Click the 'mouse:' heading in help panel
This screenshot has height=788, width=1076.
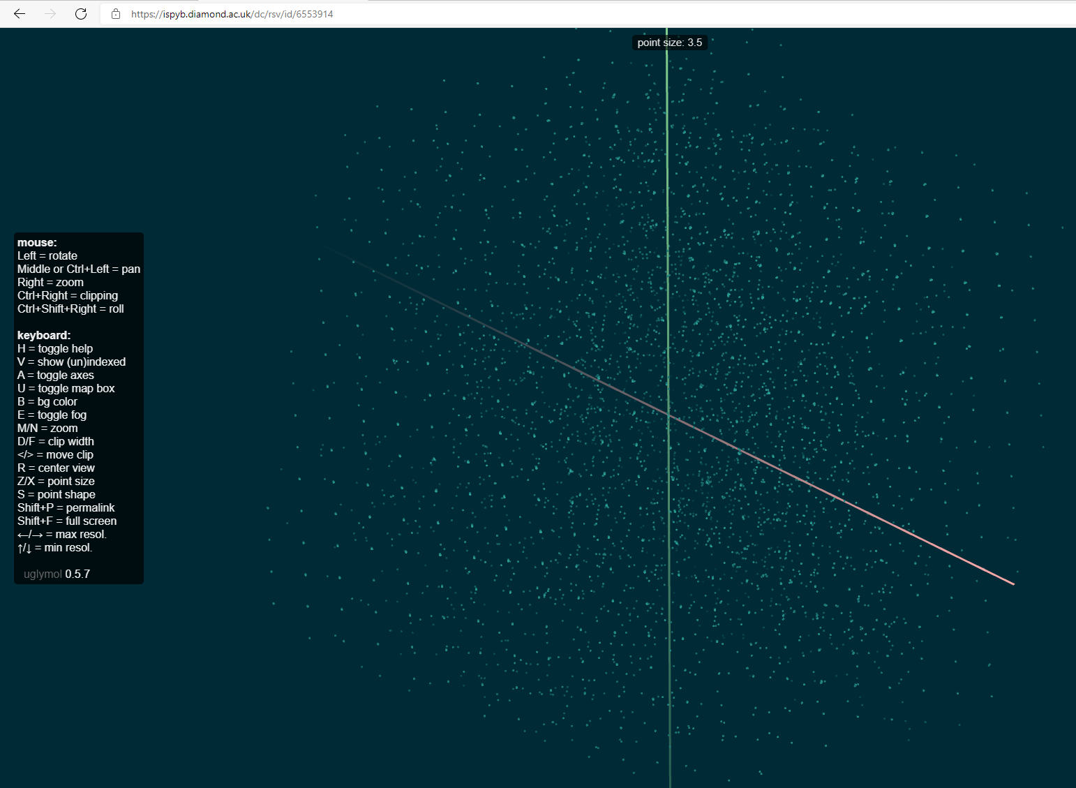tap(37, 243)
